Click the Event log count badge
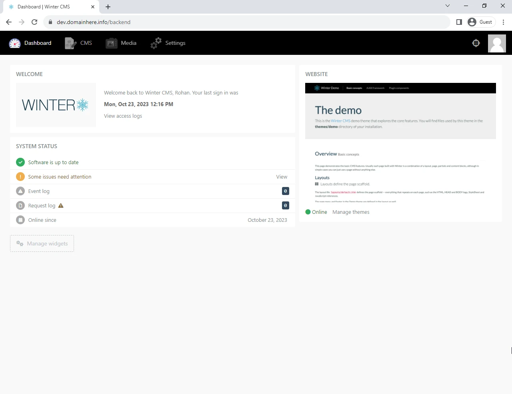Image resolution: width=512 pixels, height=394 pixels. click(286, 191)
